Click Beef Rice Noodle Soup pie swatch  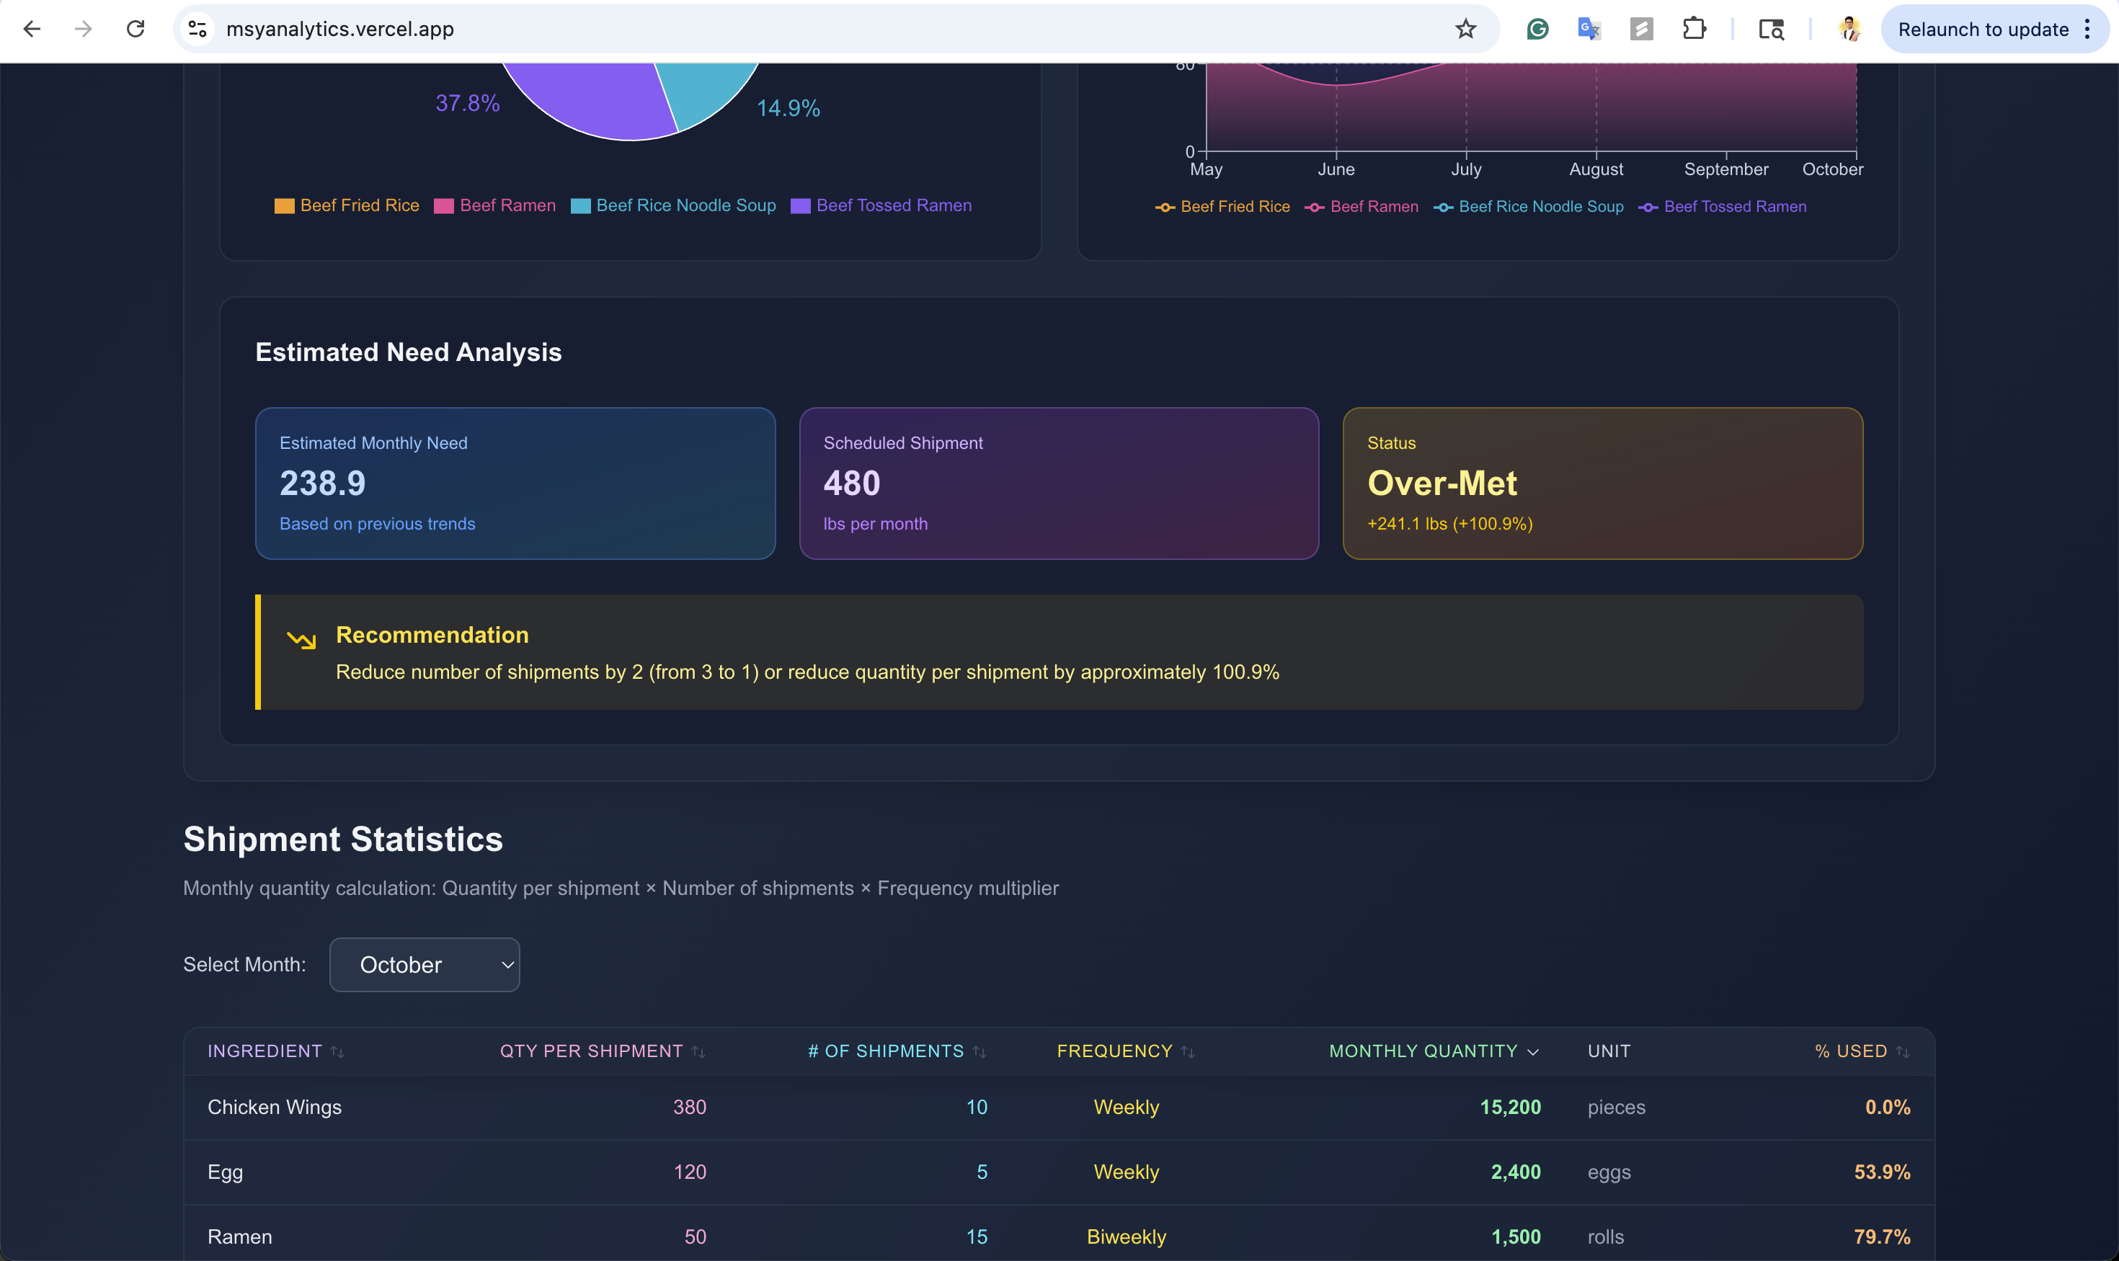pyautogui.click(x=580, y=205)
